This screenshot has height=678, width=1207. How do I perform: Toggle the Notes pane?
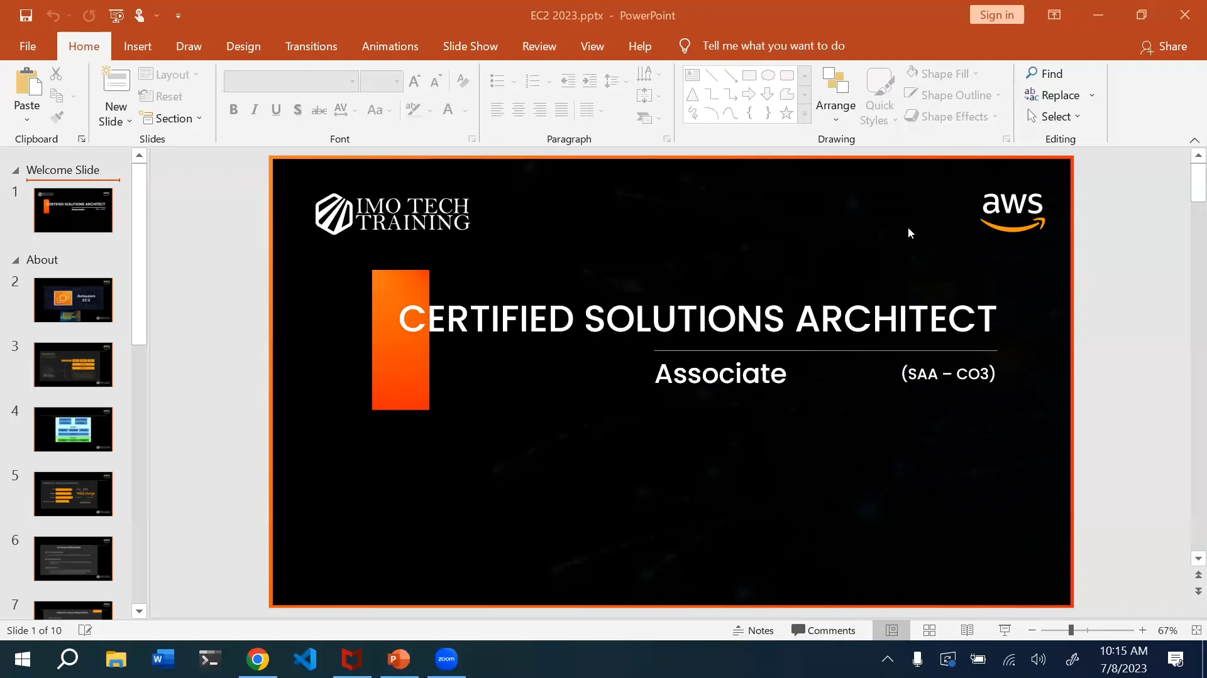(x=753, y=630)
